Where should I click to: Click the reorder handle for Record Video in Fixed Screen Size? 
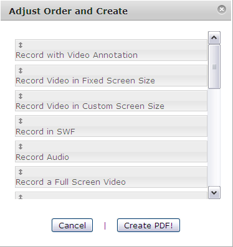click(21, 70)
